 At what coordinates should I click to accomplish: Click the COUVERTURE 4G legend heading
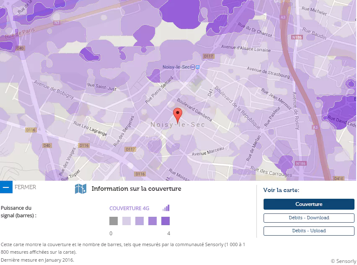[x=129, y=208]
